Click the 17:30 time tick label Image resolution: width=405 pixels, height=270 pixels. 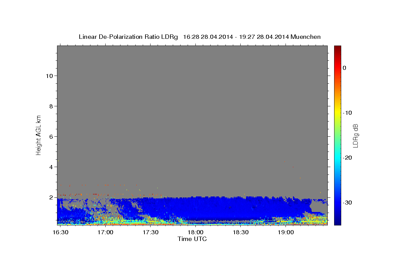coord(151,233)
